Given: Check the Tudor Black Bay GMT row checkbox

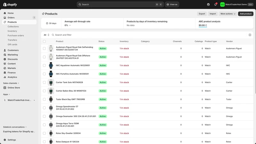Looking at the screenshot, I should coord(44,100).
